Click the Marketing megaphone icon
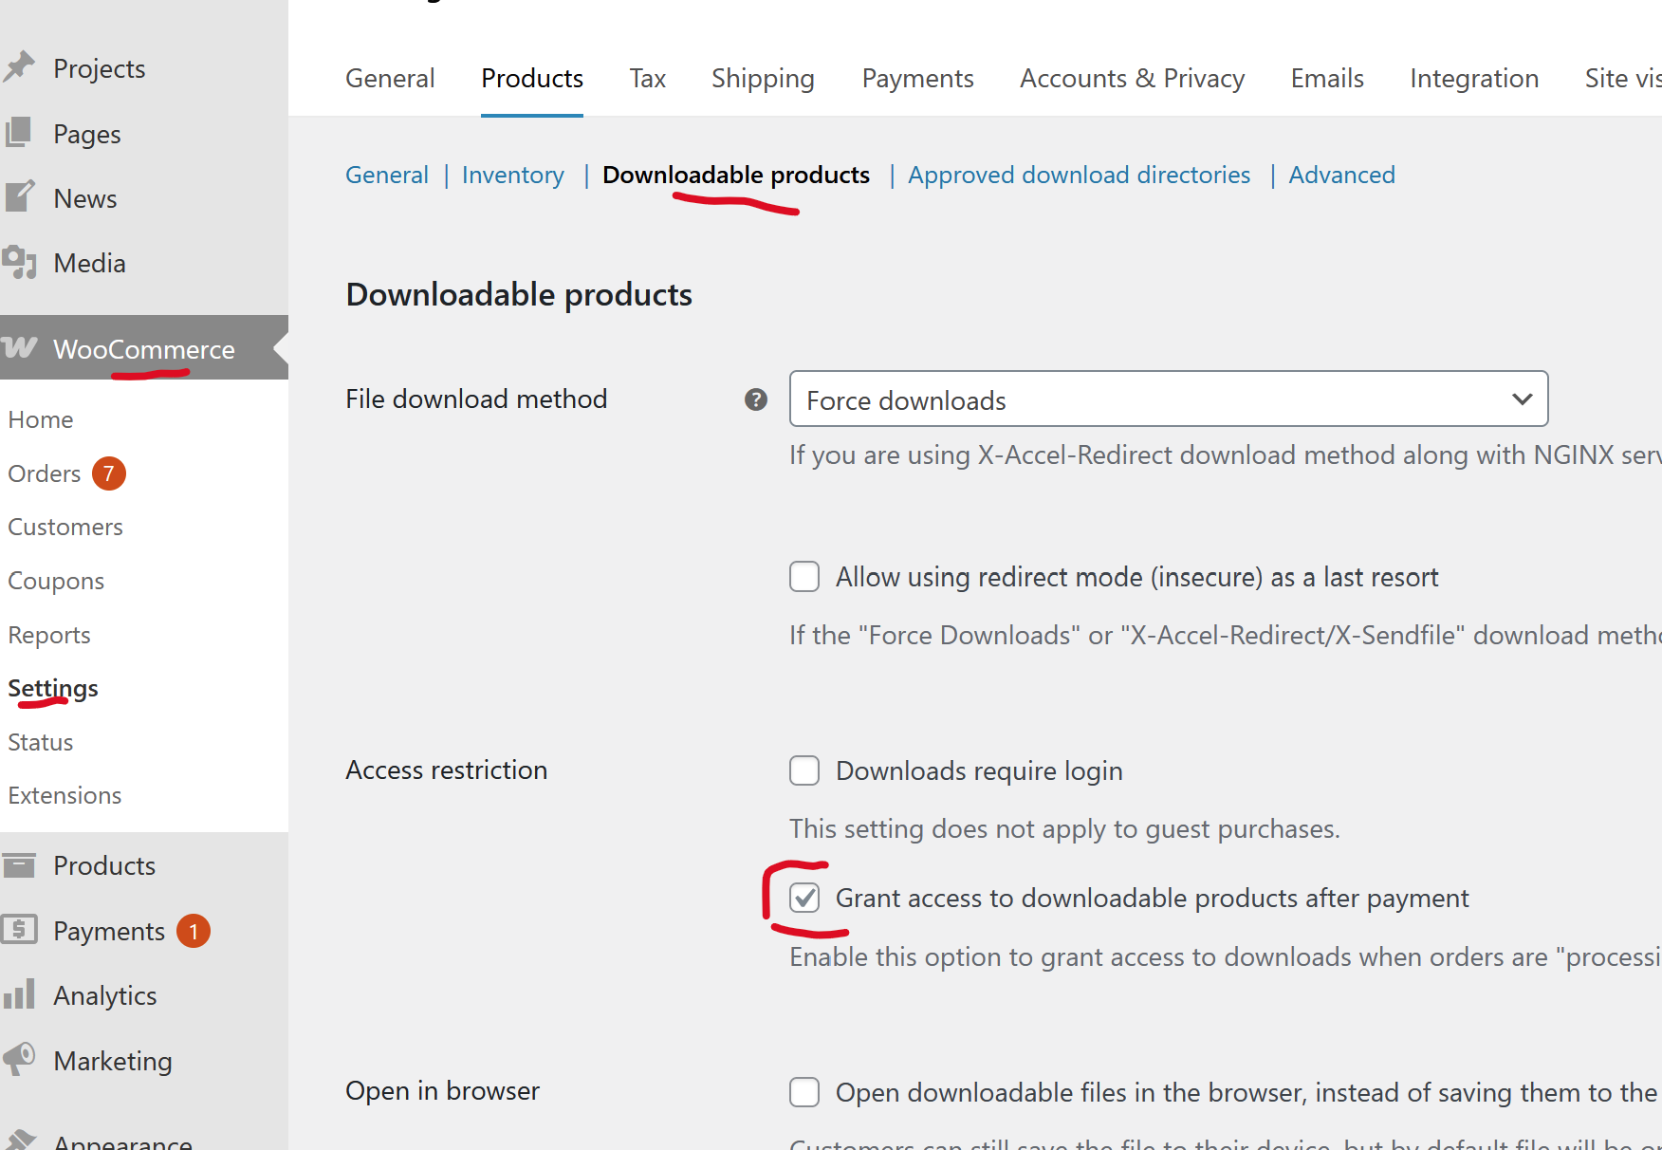1662x1150 pixels. pyautogui.click(x=19, y=1059)
